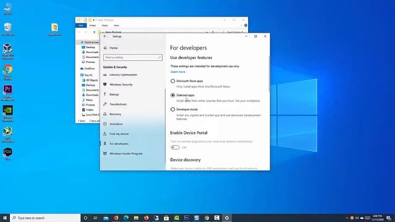This screenshot has width=395, height=222.
Task: Expand the File Explorer ribbon chevron
Action: [x=241, y=25]
